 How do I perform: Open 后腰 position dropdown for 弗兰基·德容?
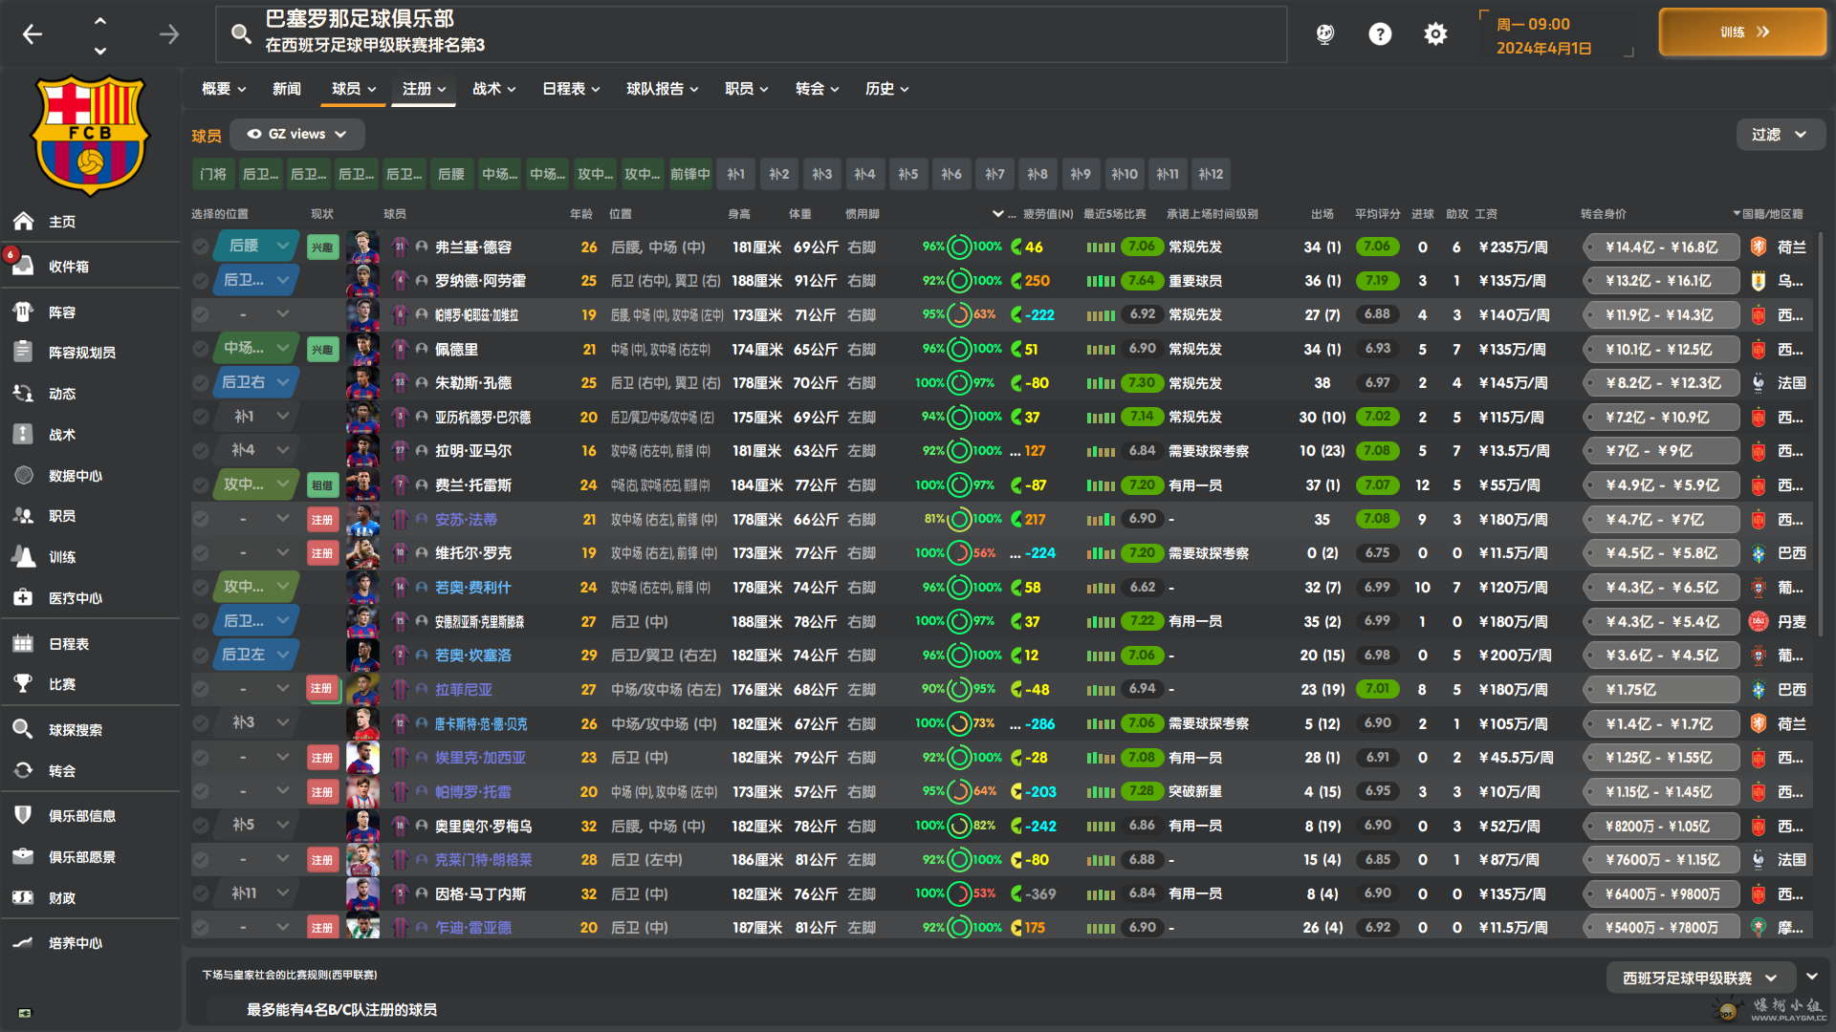(257, 246)
